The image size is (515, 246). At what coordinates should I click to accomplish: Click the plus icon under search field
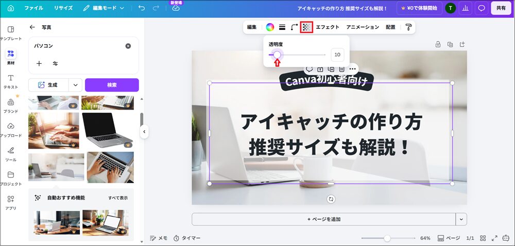[39, 63]
